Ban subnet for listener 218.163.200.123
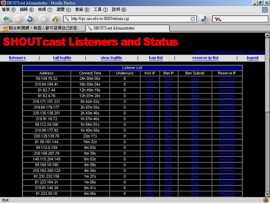The height and width of the screenshot is (203, 270). click(195, 171)
